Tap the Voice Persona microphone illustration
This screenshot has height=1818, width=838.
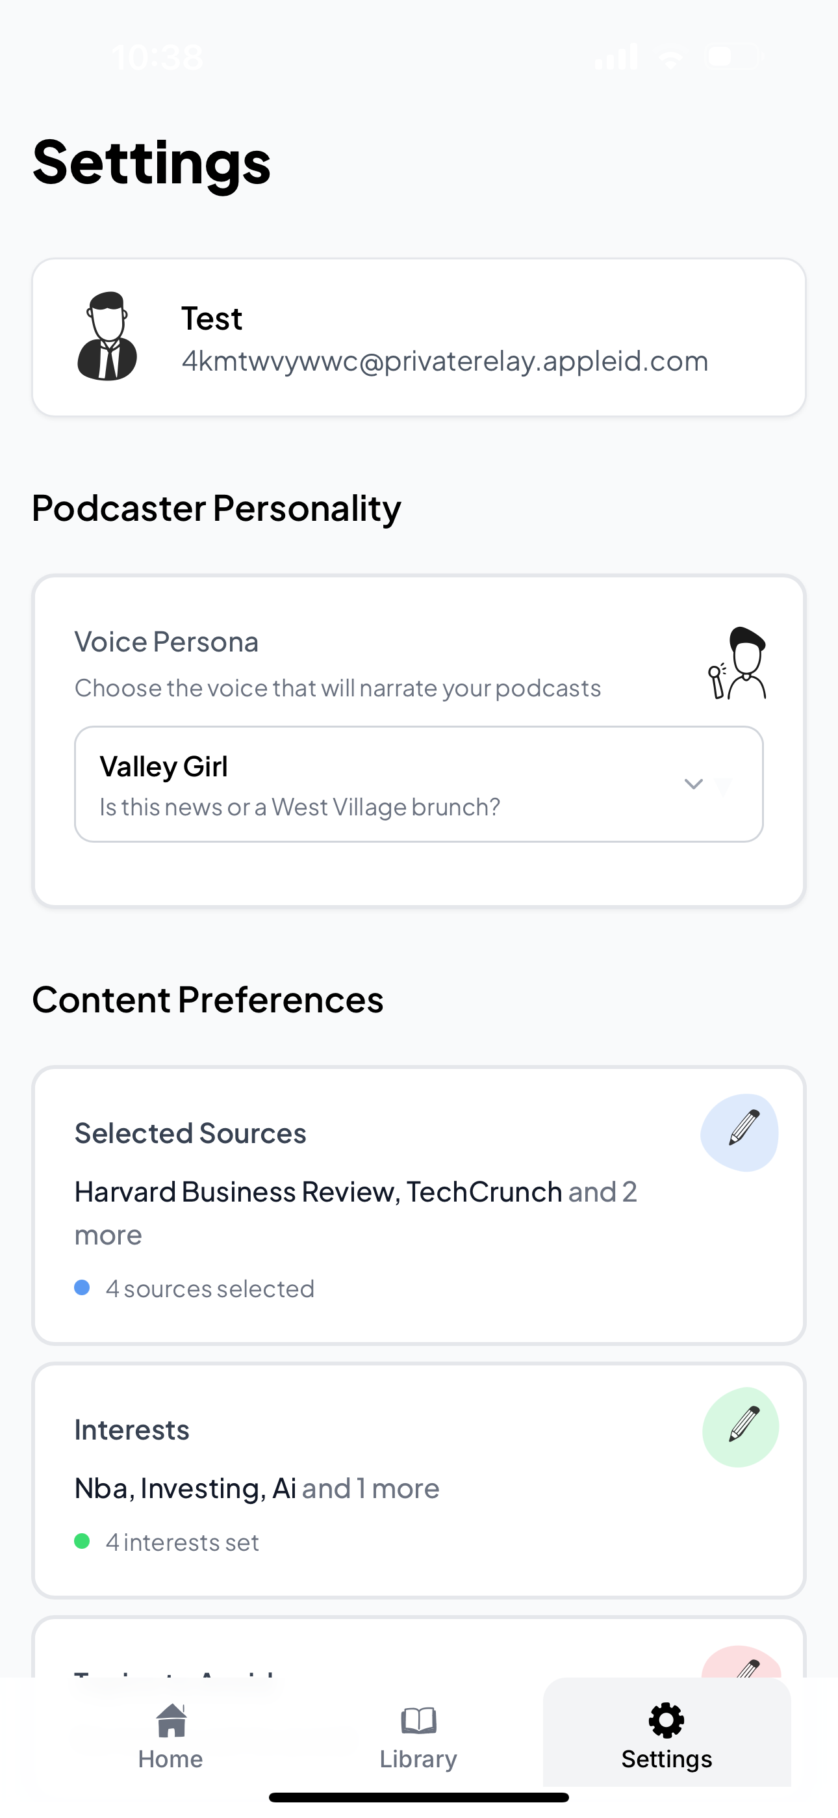(x=738, y=663)
